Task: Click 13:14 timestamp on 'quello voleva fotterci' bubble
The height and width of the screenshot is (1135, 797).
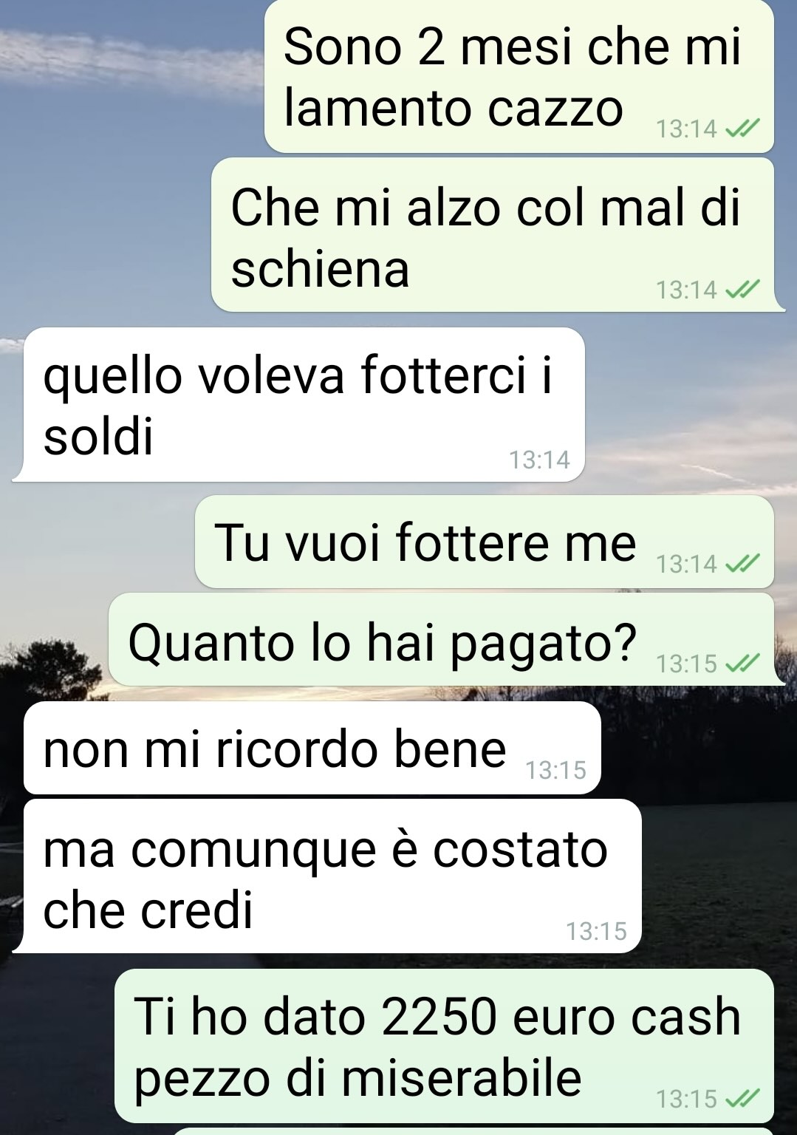Action: (x=539, y=460)
